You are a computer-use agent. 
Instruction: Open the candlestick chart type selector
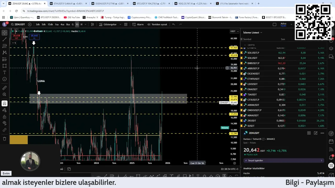click(x=92, y=24)
